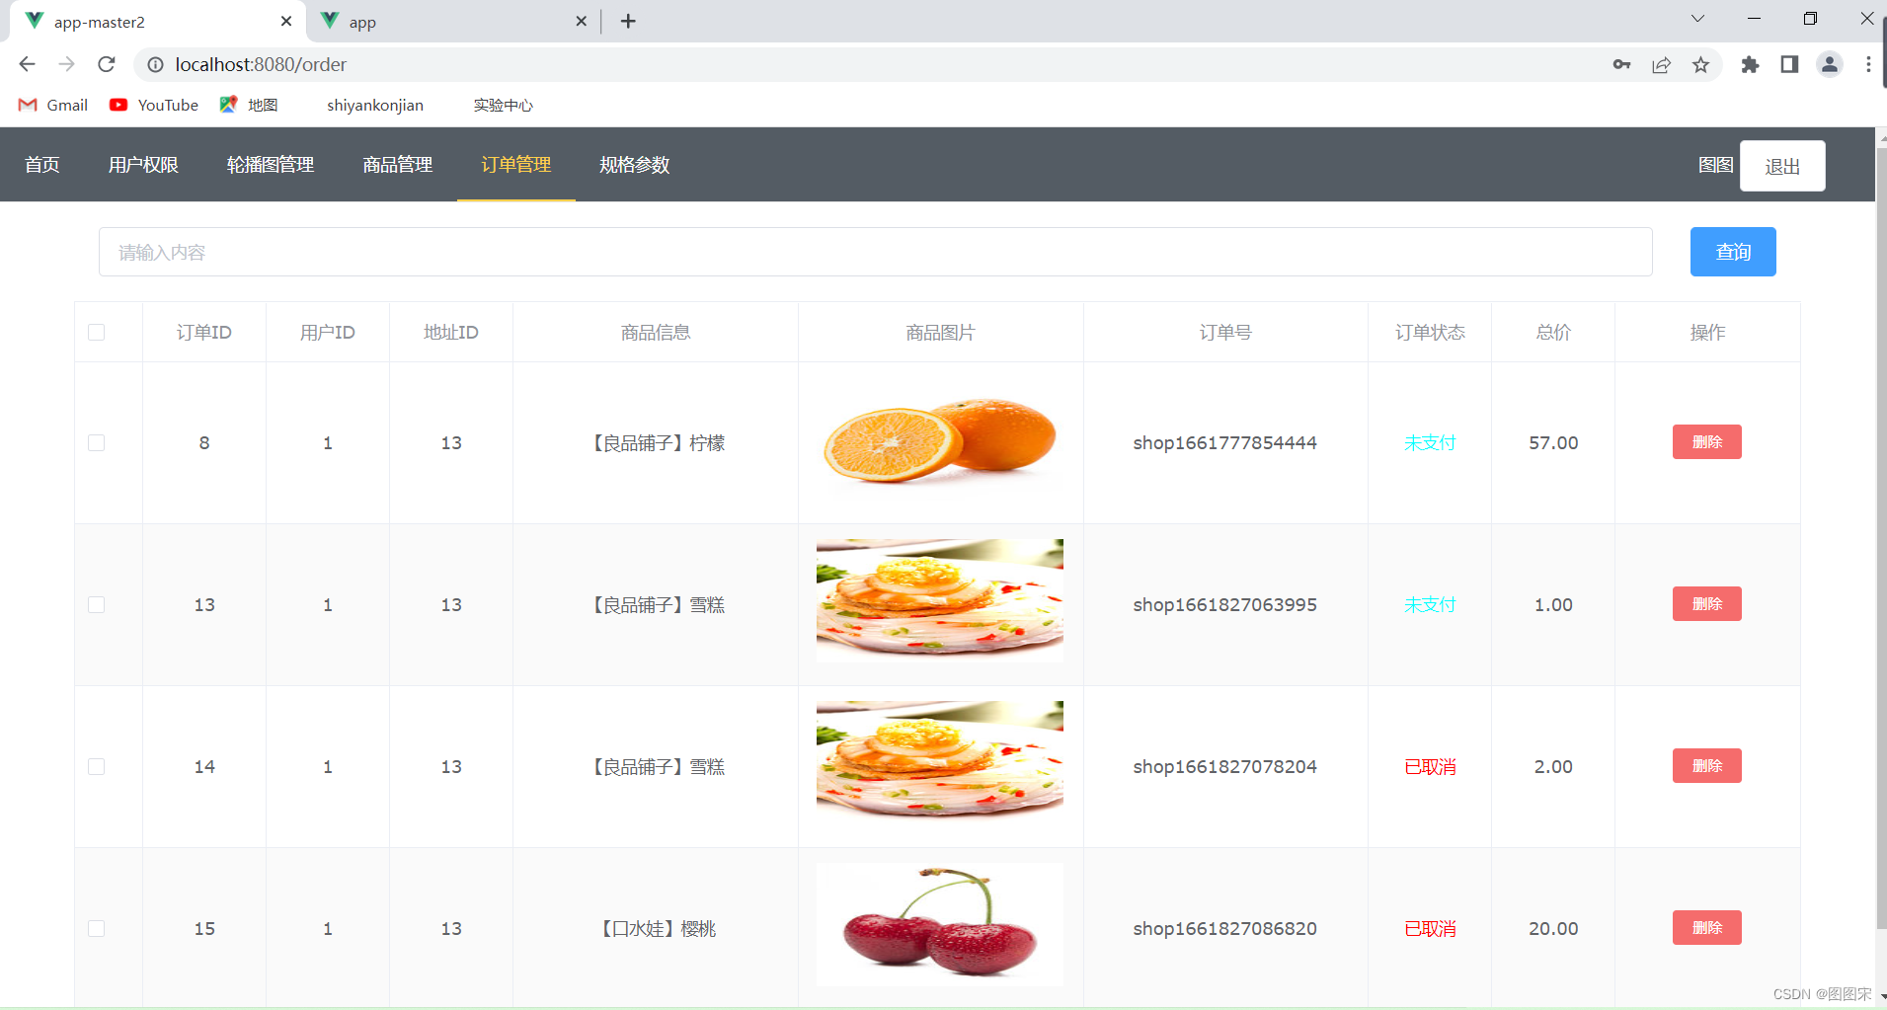Open the browser tab search chevron
The width and height of the screenshot is (1887, 1010).
pyautogui.click(x=1697, y=18)
